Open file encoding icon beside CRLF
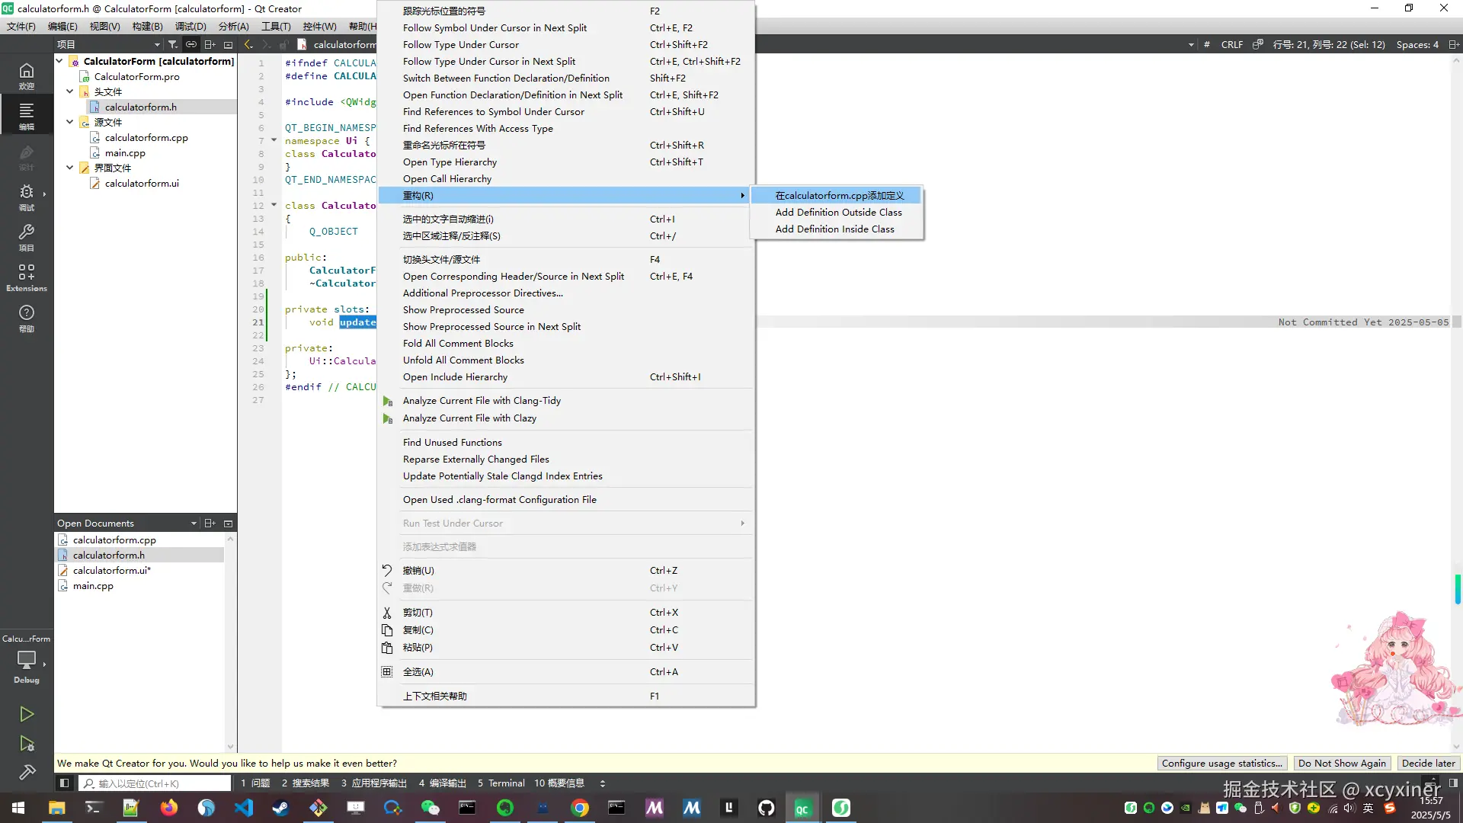1463x823 pixels. [1258, 44]
